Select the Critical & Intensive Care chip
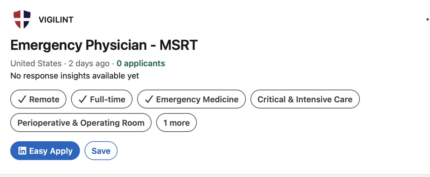This screenshot has height=177, width=430. tap(305, 99)
